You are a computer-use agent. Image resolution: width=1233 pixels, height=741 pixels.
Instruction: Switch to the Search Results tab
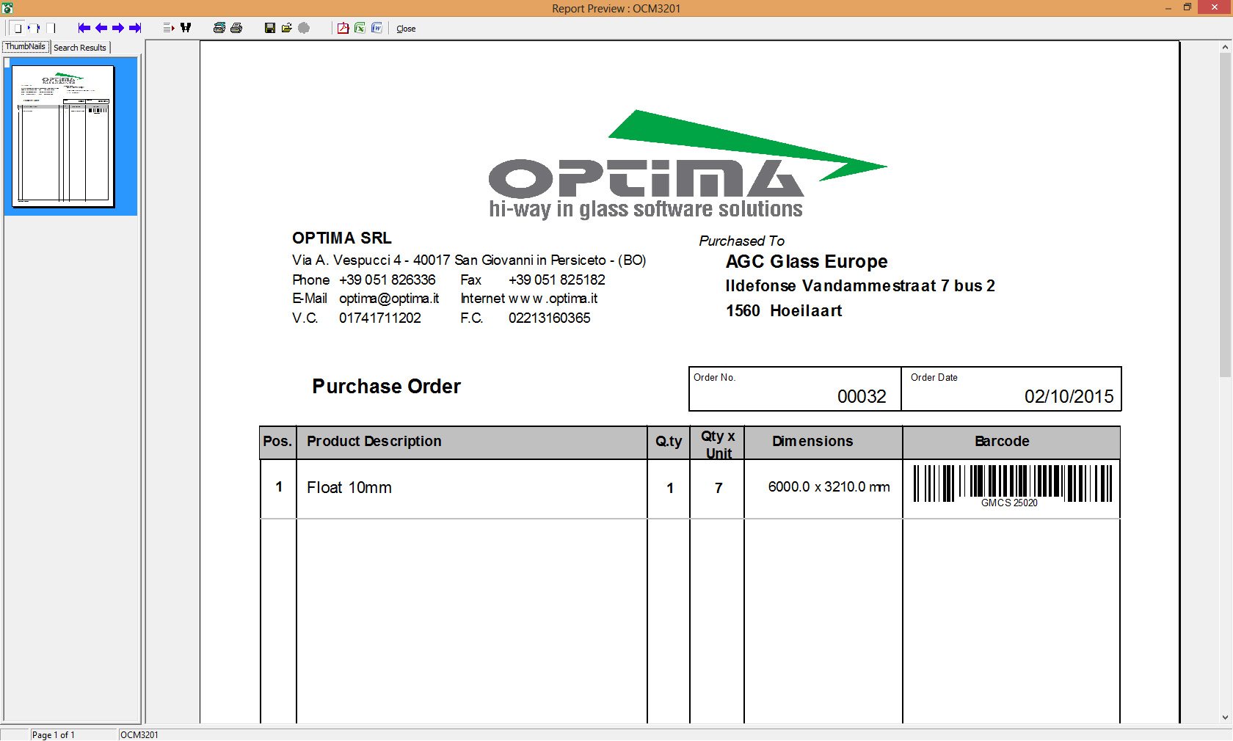(80, 48)
